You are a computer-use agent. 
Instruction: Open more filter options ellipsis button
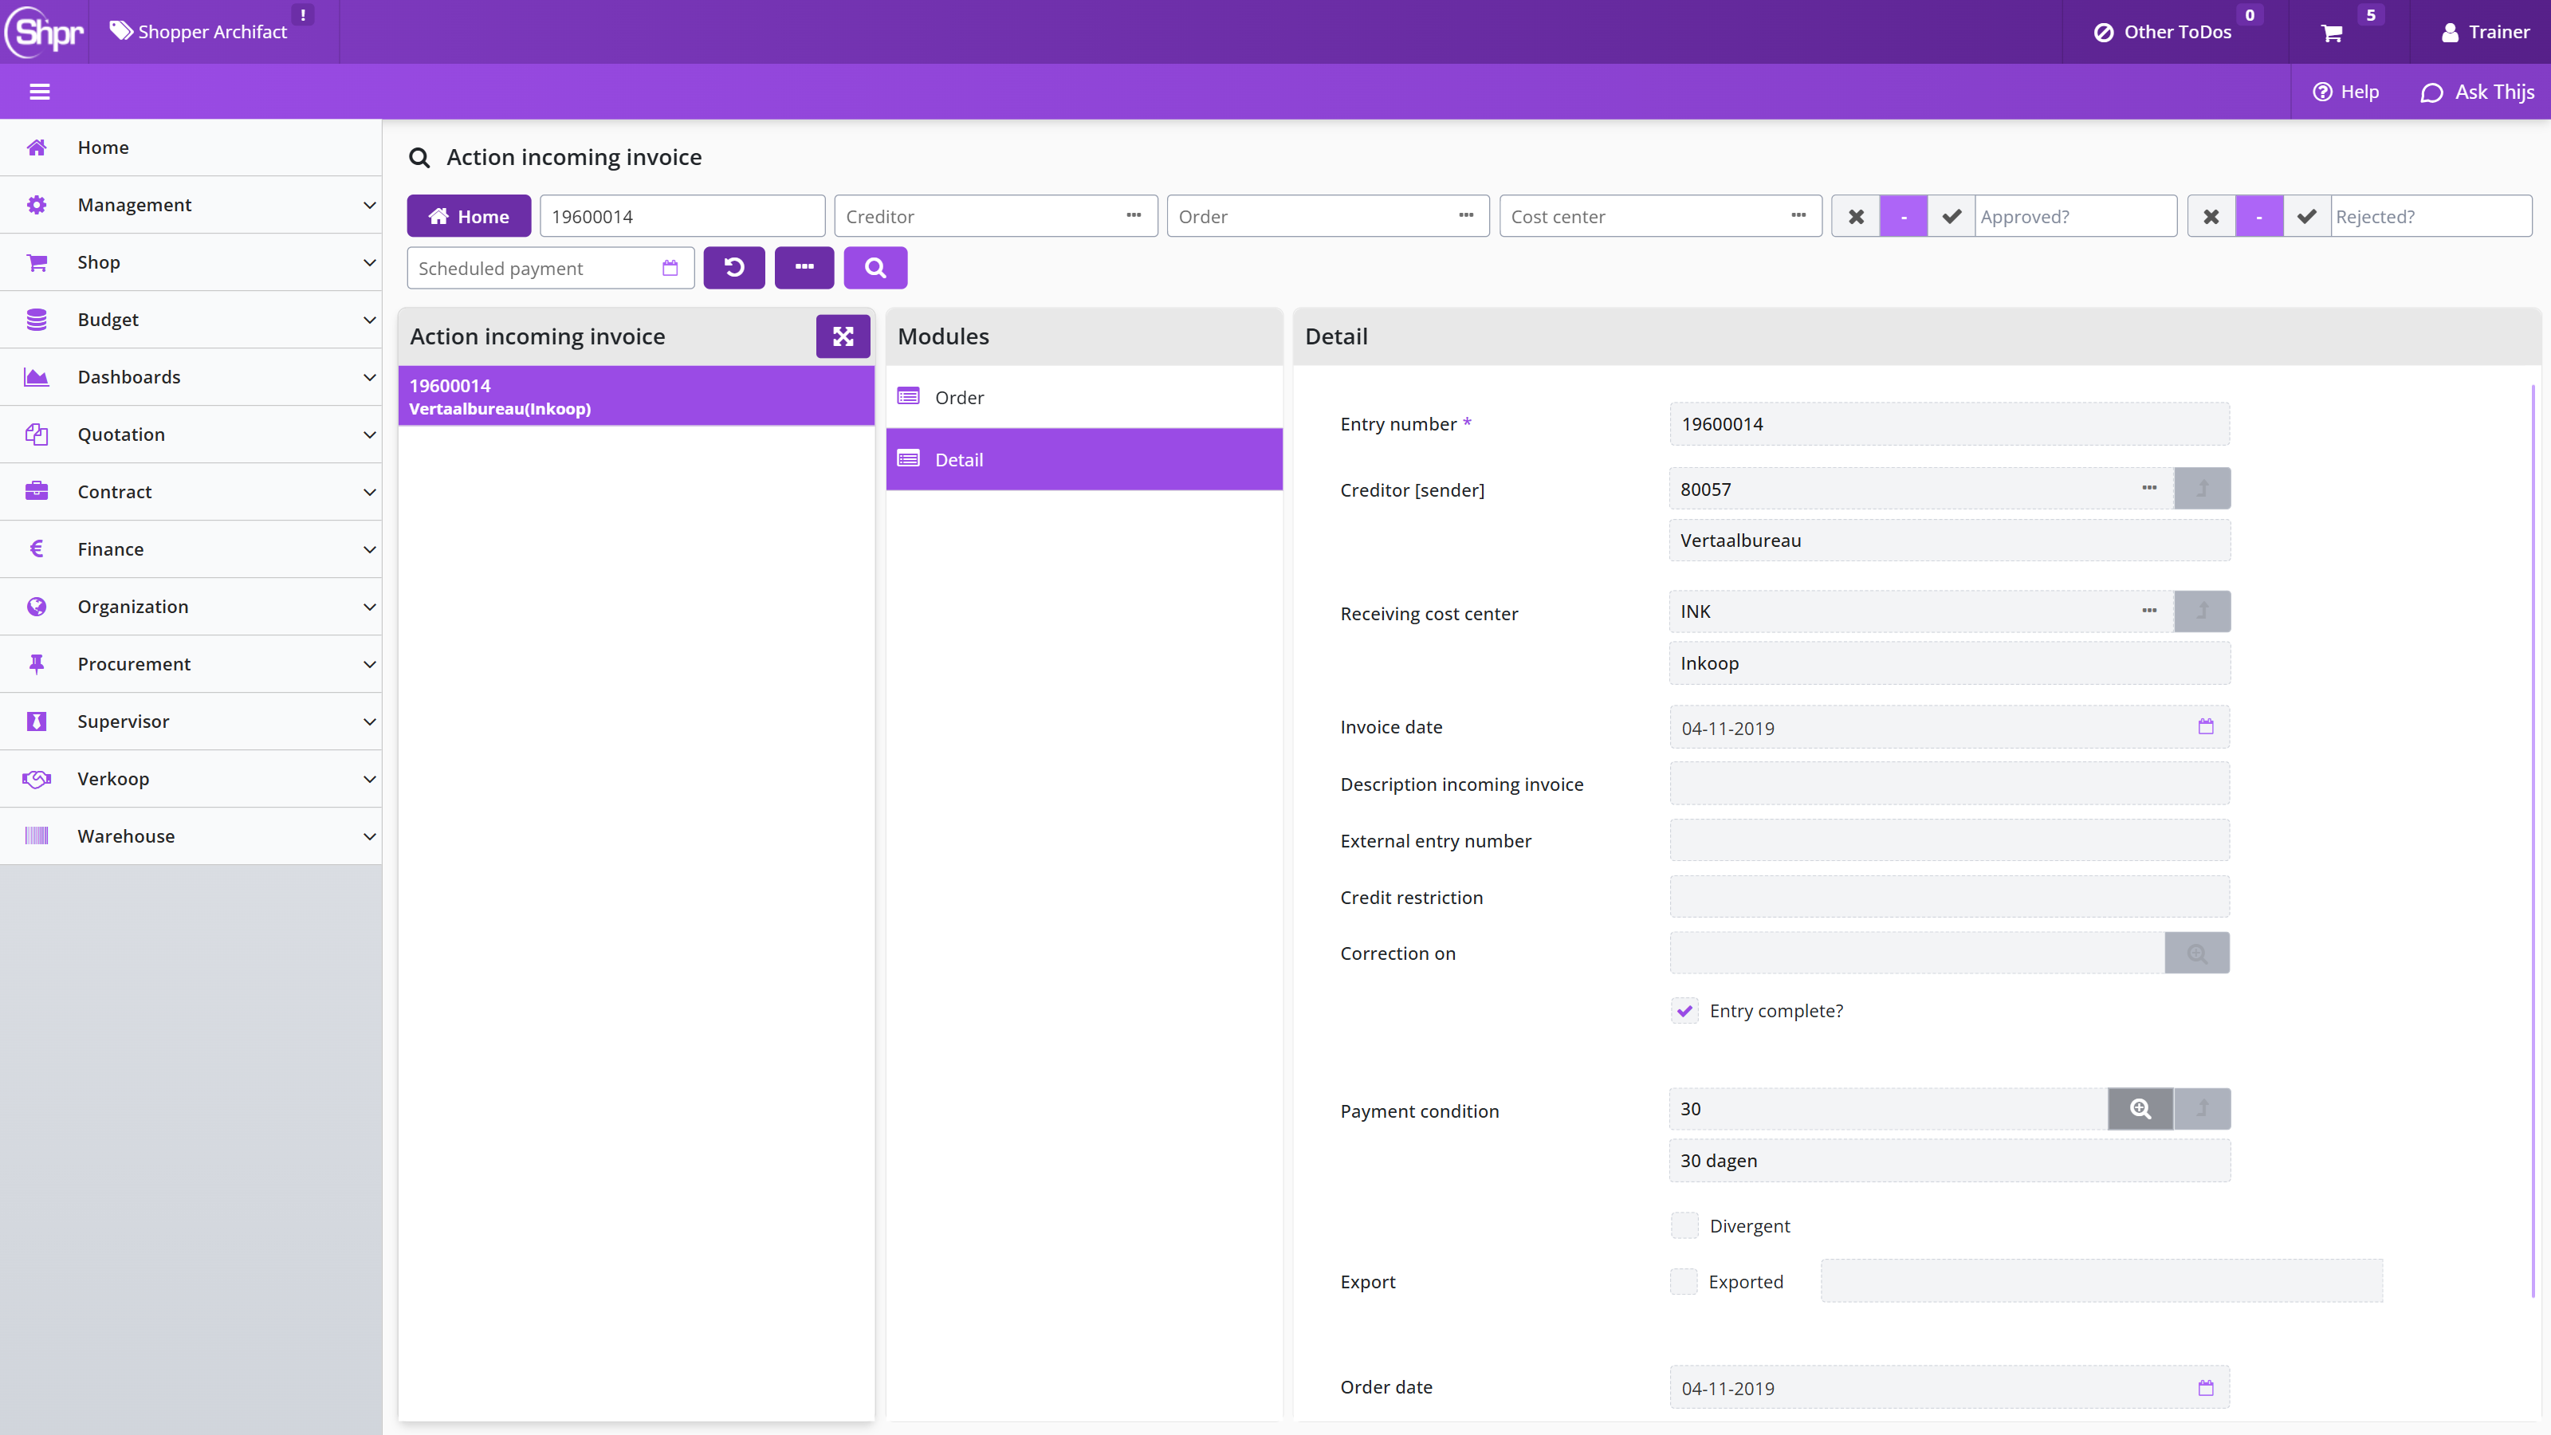tap(804, 267)
